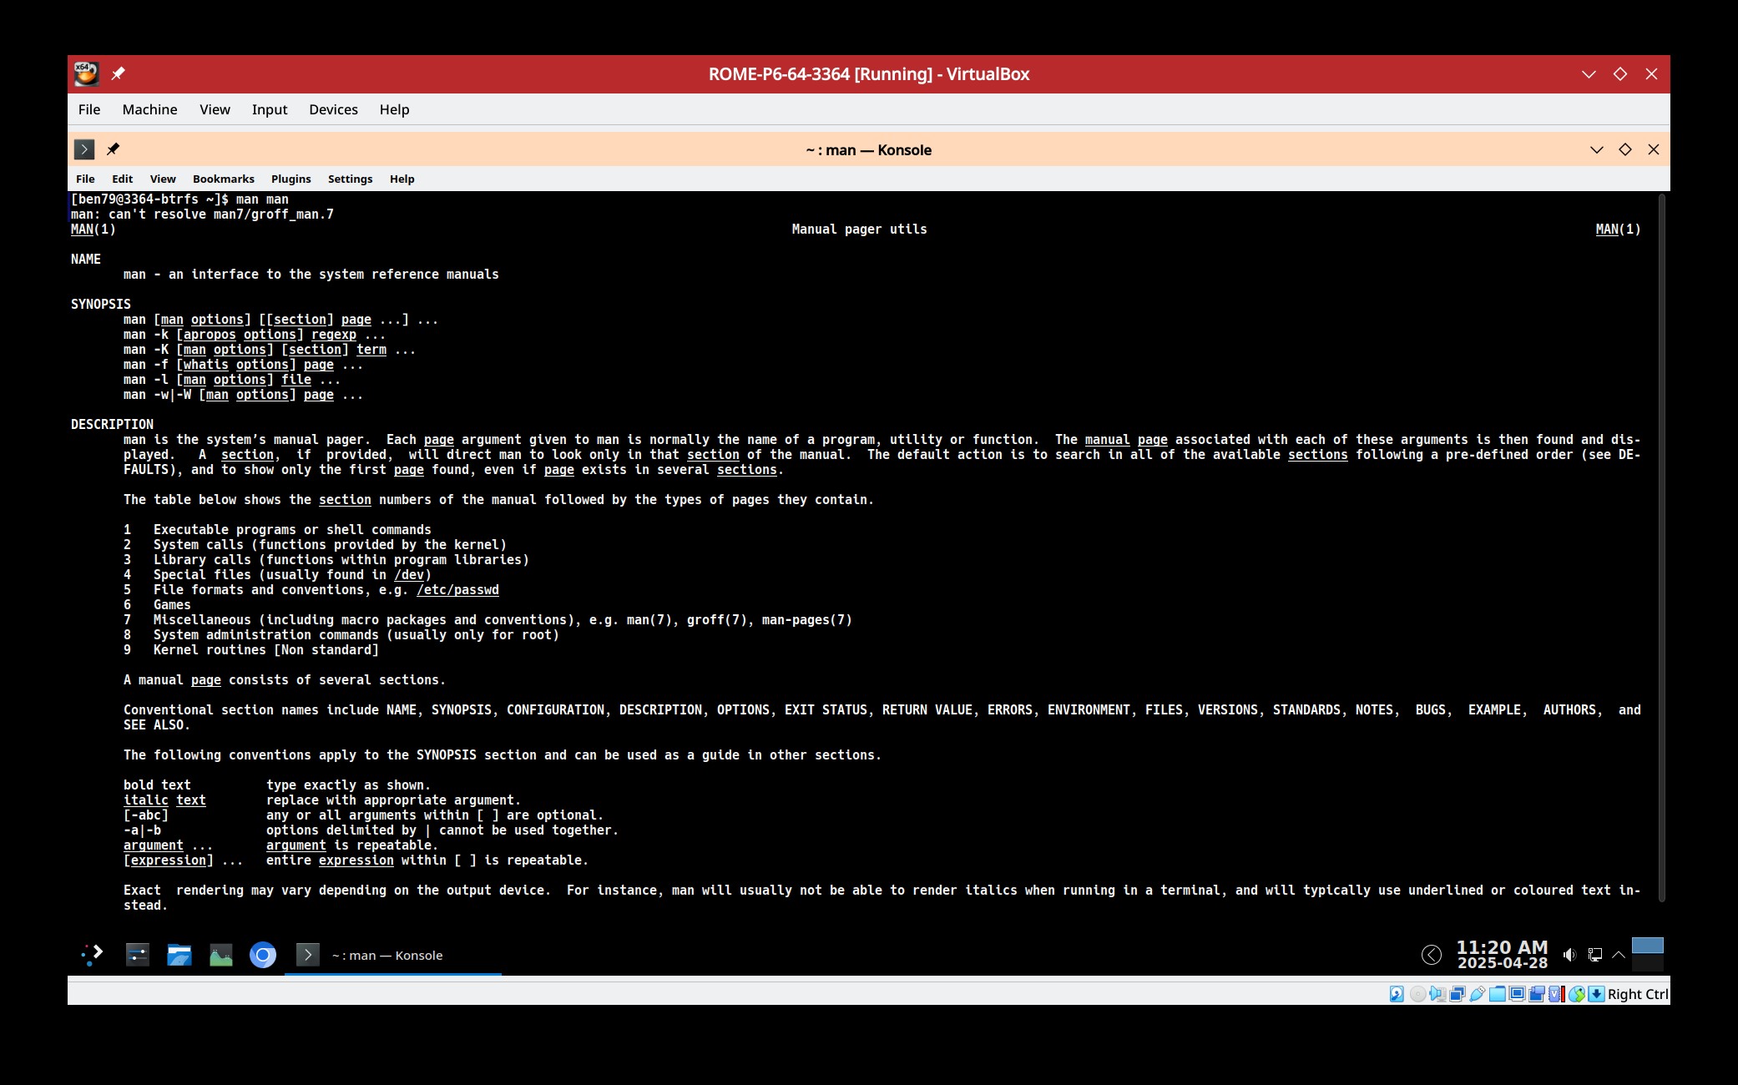Image resolution: width=1738 pixels, height=1085 pixels.
Task: Close the Konsole window
Action: pos(1653,149)
